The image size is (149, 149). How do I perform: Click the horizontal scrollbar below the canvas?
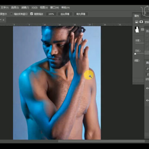101,141
